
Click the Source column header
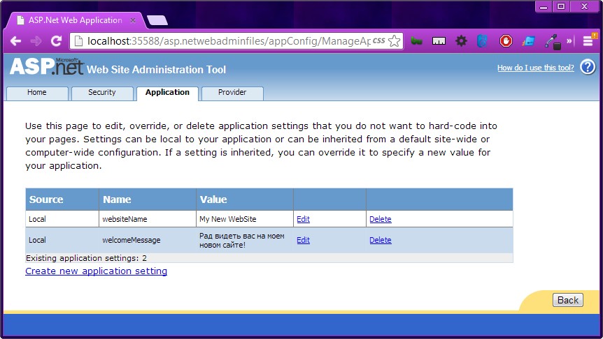coord(62,199)
